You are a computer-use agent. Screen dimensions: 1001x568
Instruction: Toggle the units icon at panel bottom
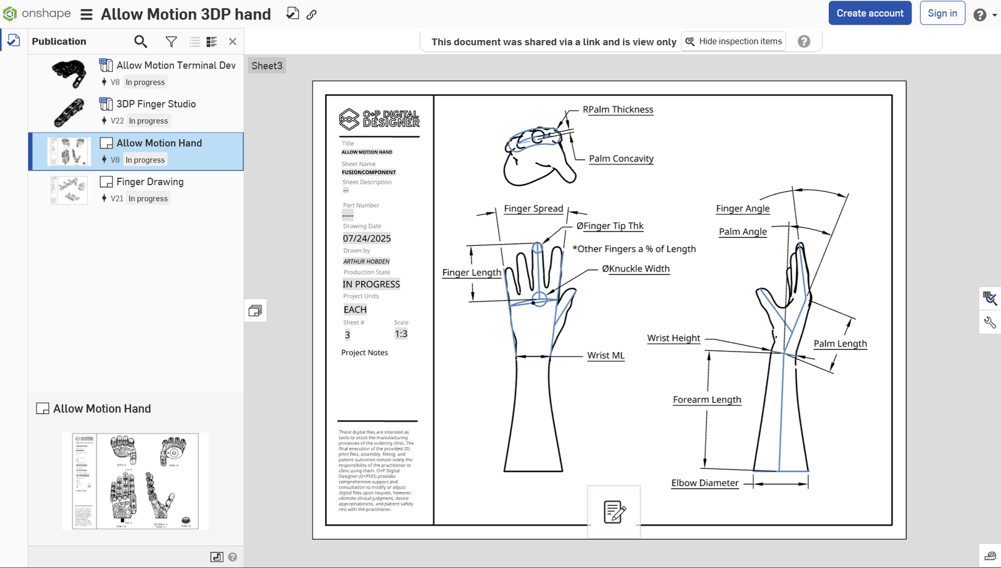click(x=216, y=556)
